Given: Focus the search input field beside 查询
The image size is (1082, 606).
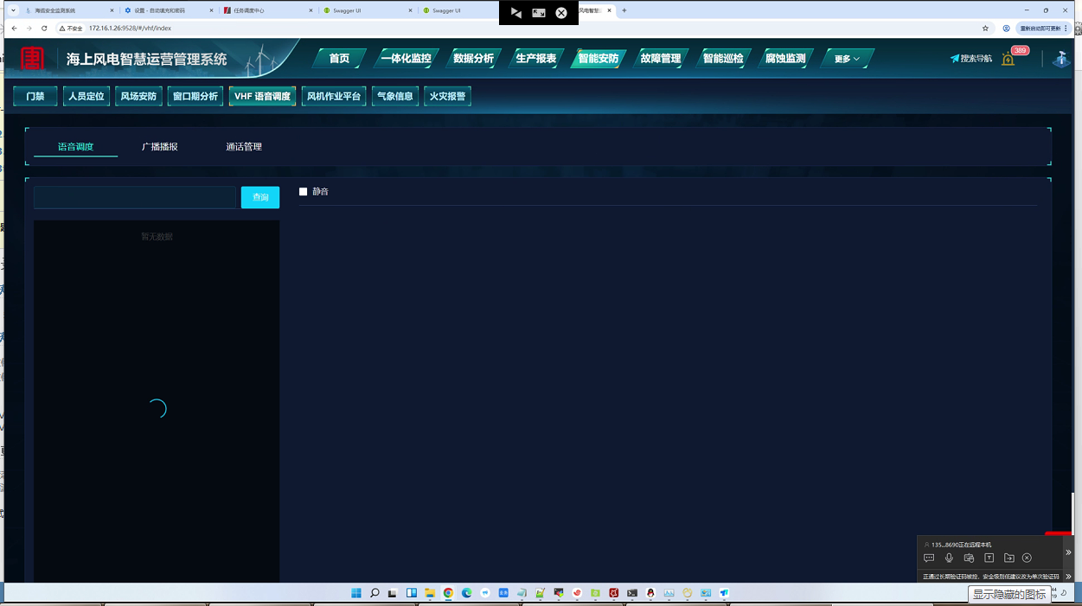Looking at the screenshot, I should coord(135,198).
